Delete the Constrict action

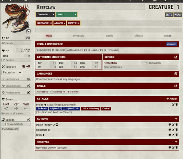click(x=176, y=130)
